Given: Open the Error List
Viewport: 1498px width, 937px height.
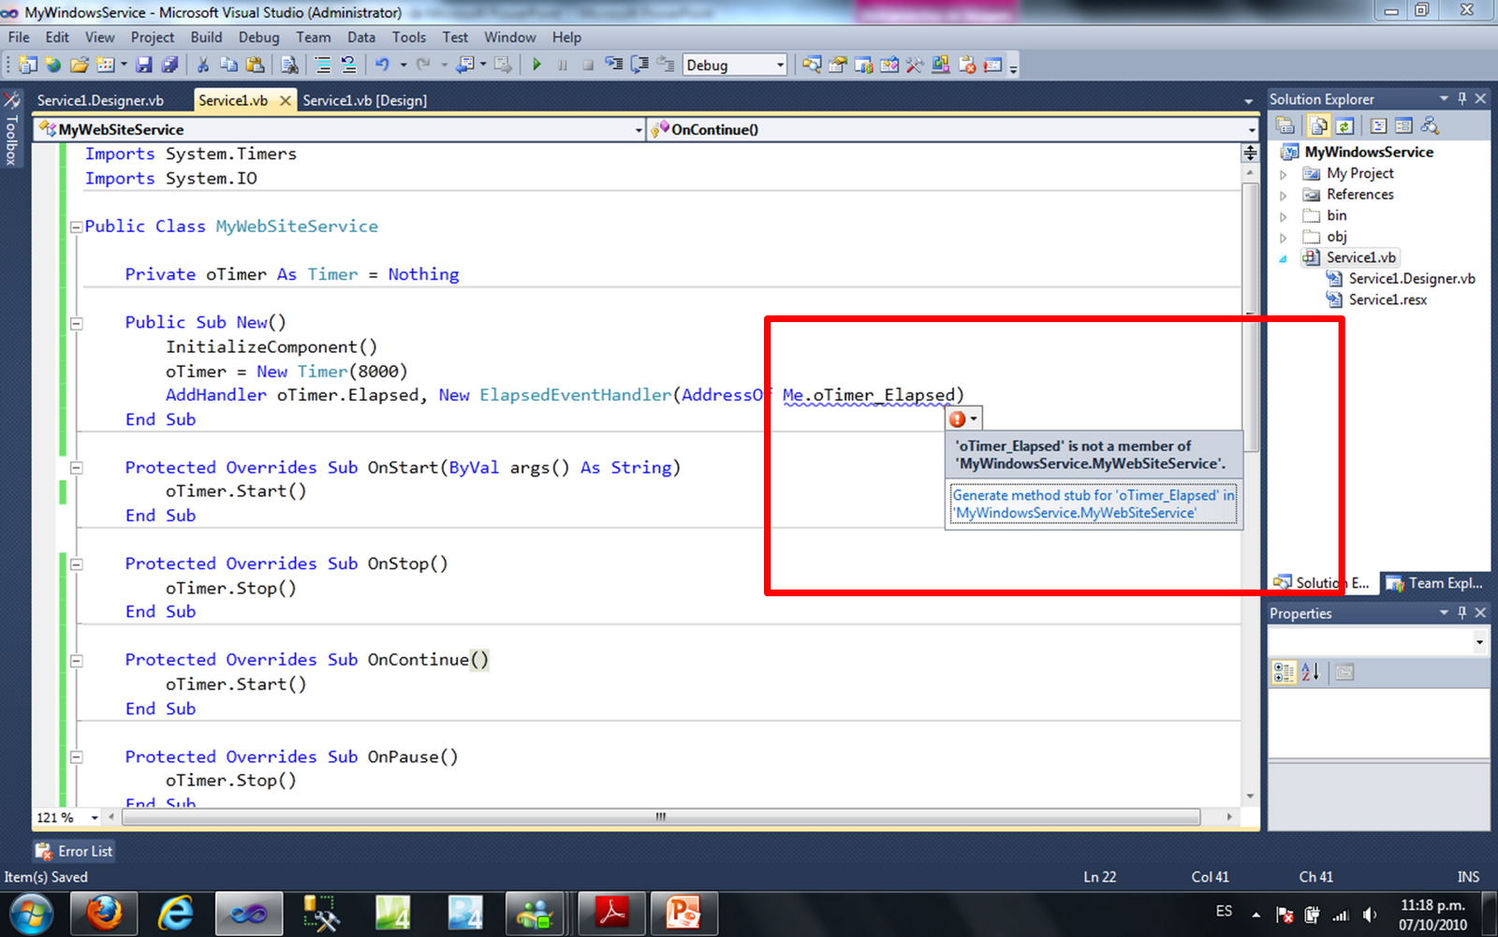Looking at the screenshot, I should coord(73,850).
